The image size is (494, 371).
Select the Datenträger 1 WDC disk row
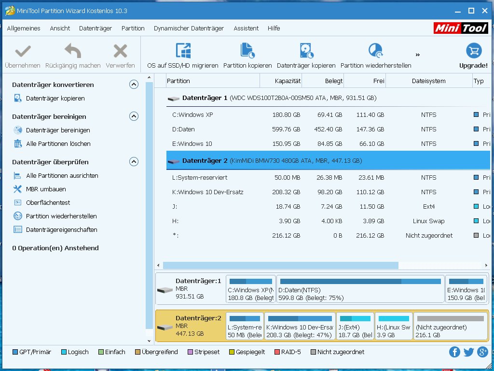click(x=328, y=98)
